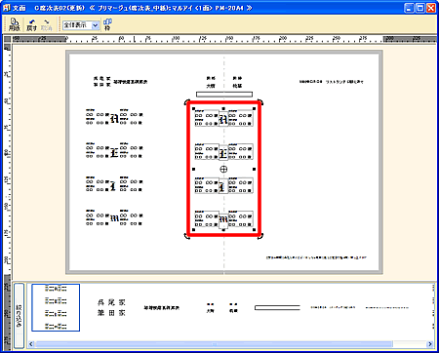The image size is (439, 353).
Task: Select the seating table thumbnail in bottom strip
Action: [56, 307]
